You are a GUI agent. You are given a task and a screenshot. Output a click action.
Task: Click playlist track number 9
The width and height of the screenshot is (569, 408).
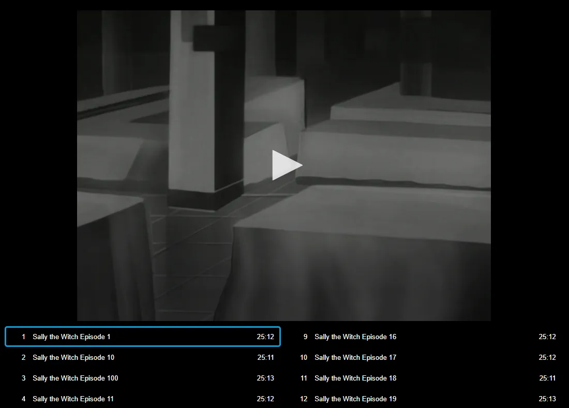pos(305,337)
